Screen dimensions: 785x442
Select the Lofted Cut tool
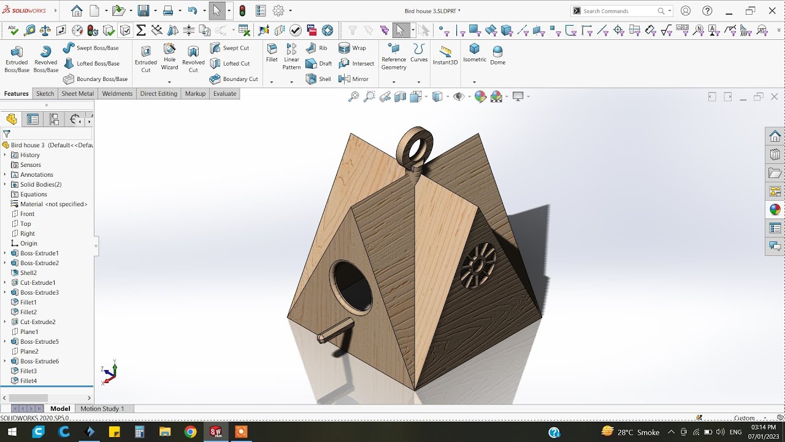230,63
